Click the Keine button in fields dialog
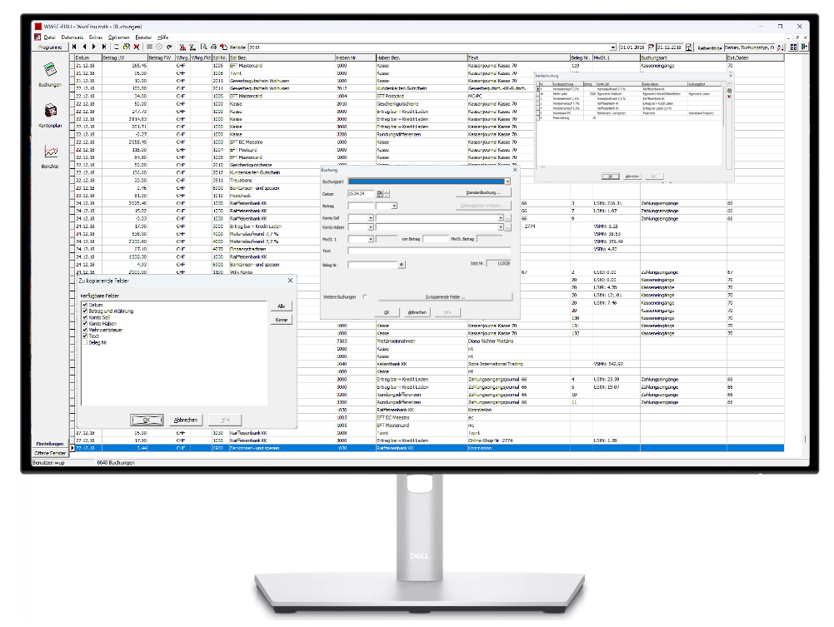The height and width of the screenshot is (627, 834). 282,320
